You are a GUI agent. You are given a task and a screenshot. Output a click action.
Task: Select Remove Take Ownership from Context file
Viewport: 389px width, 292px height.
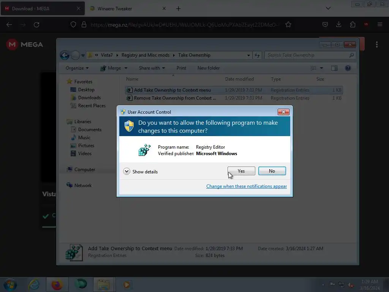coord(234,98)
